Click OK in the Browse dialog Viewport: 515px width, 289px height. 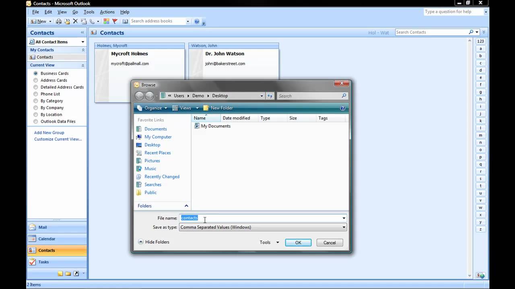click(x=298, y=242)
